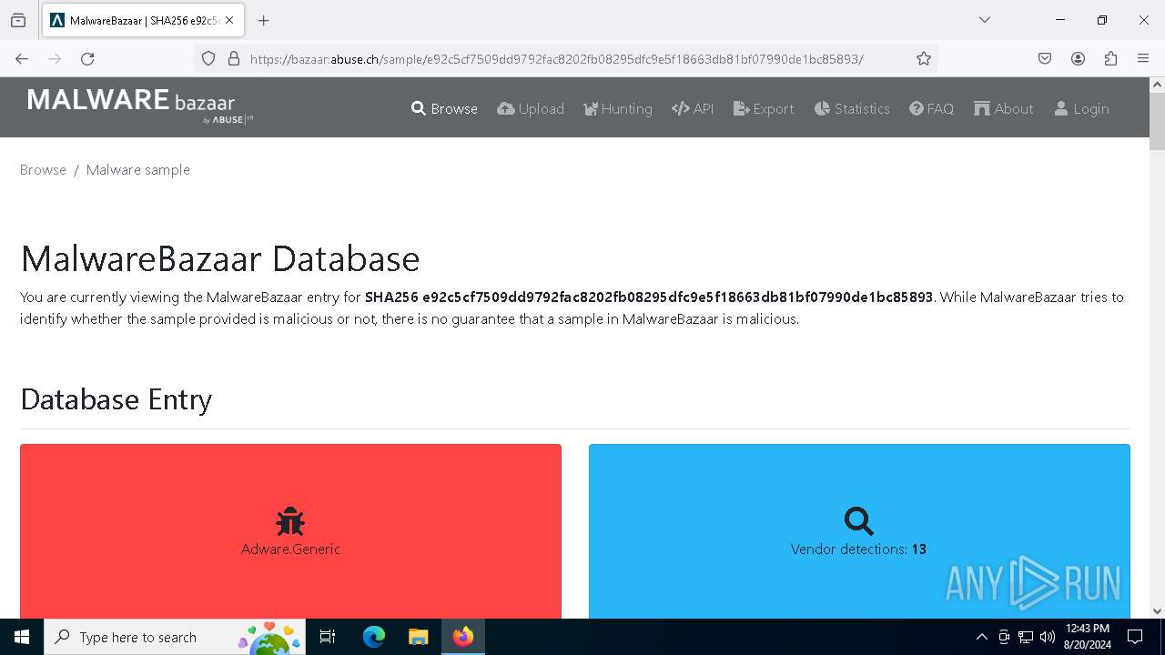Open the Upload navigation item

(x=531, y=108)
